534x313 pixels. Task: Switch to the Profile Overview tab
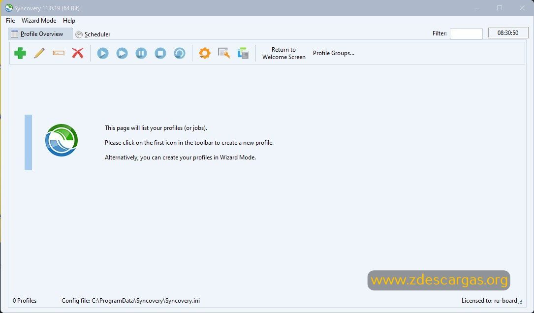[40, 34]
